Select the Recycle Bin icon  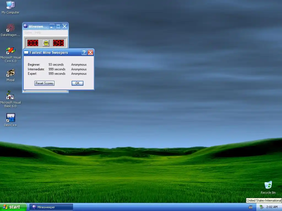268,187
